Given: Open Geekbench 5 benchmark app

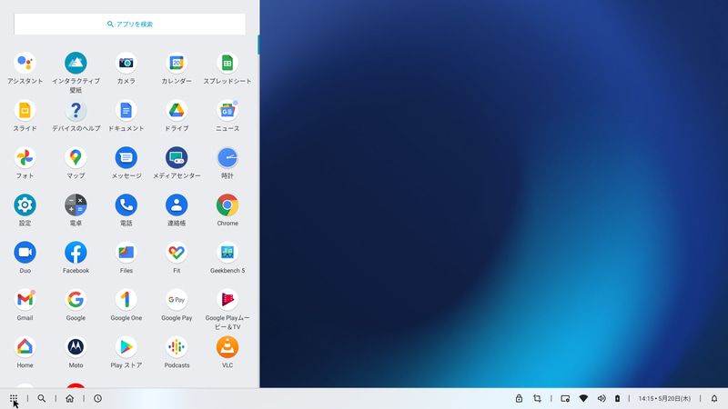Looking at the screenshot, I should tap(227, 253).
